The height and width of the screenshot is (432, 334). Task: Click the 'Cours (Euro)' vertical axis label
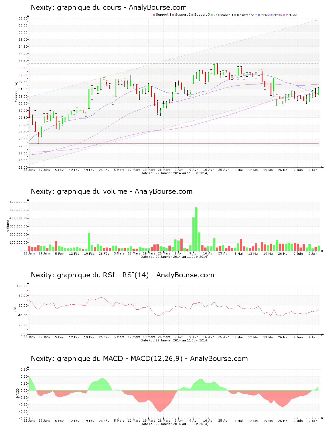tap(16, 92)
